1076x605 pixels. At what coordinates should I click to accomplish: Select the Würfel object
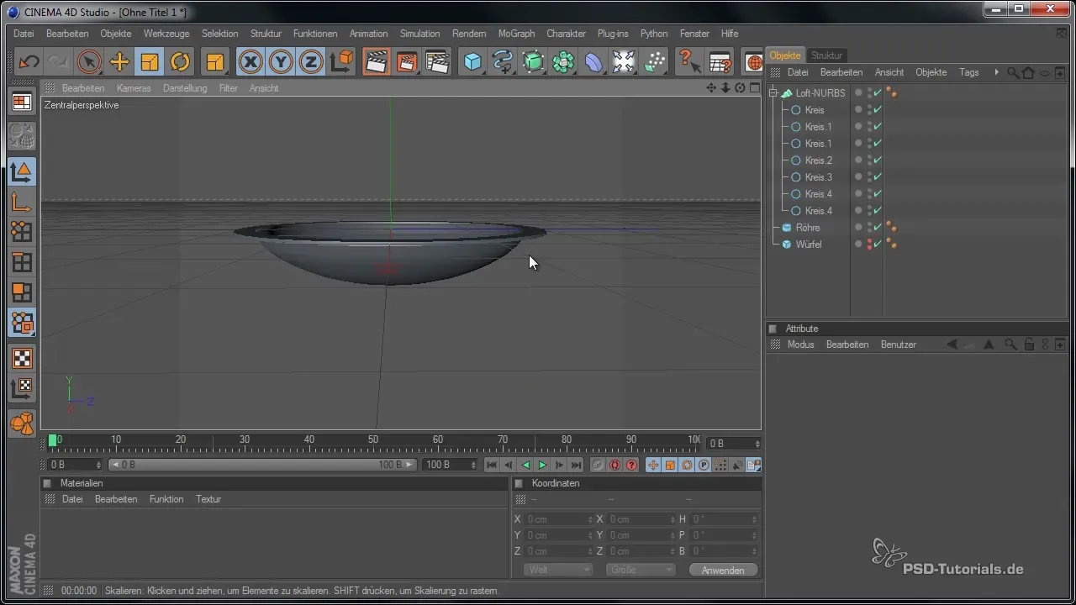click(809, 245)
